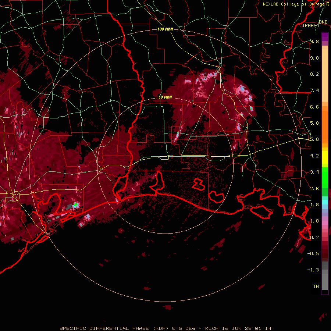Pick the peach segment of the color bar
The width and height of the screenshot is (331, 331).
click(x=325, y=76)
